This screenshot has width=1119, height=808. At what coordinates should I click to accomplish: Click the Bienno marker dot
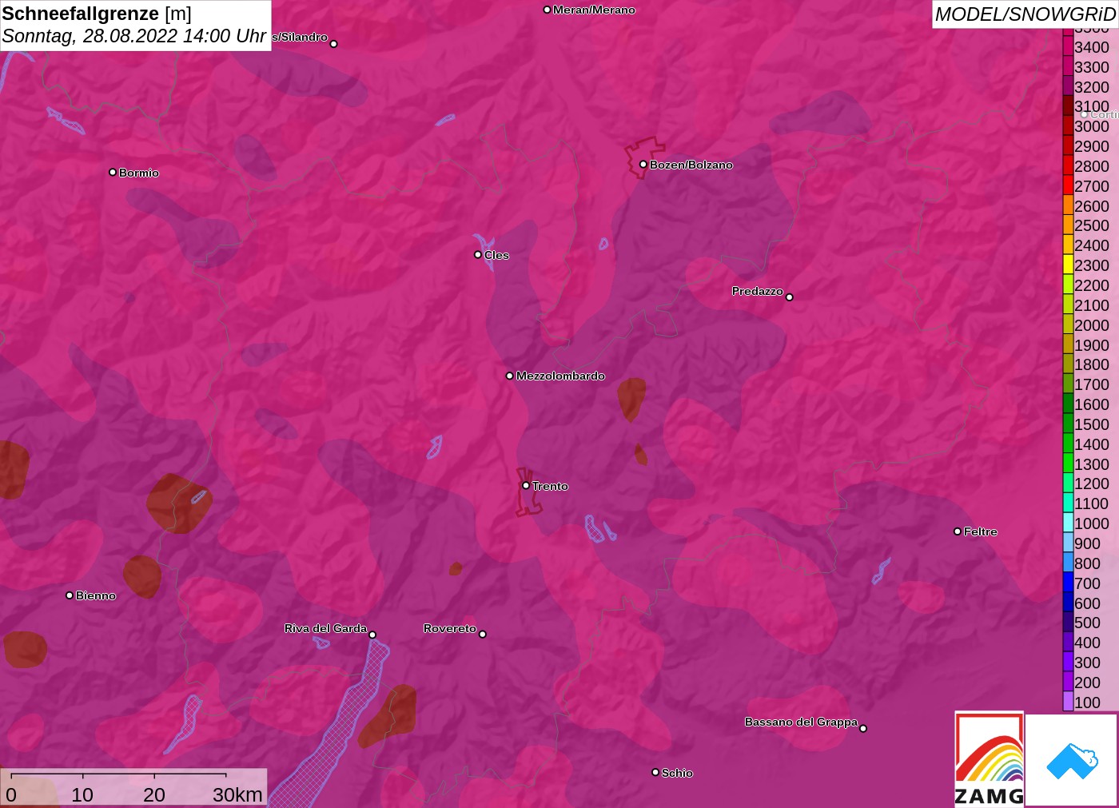[70, 595]
